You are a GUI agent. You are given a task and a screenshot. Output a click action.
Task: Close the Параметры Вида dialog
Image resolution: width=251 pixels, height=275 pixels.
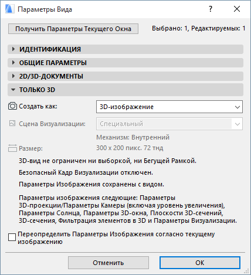click(237, 9)
